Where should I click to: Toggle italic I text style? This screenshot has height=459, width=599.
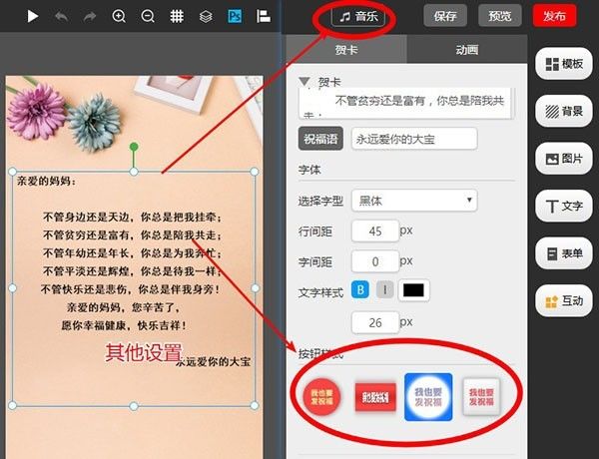[384, 289]
